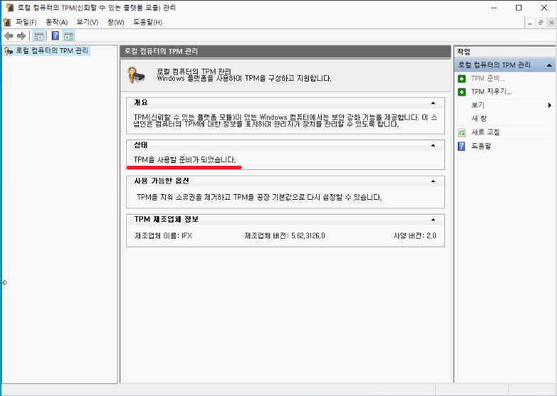Open the 창(W) menu

tap(116, 22)
